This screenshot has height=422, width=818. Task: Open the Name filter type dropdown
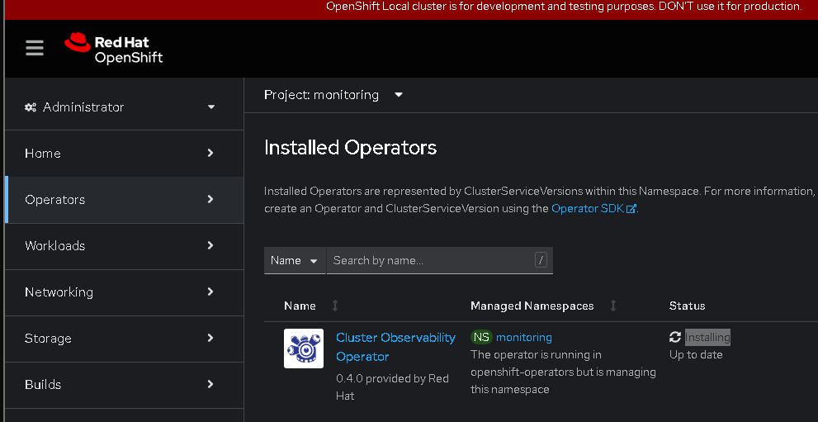(295, 260)
